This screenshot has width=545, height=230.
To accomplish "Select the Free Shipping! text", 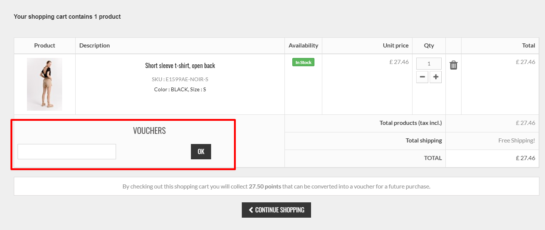I will pyautogui.click(x=517, y=141).
